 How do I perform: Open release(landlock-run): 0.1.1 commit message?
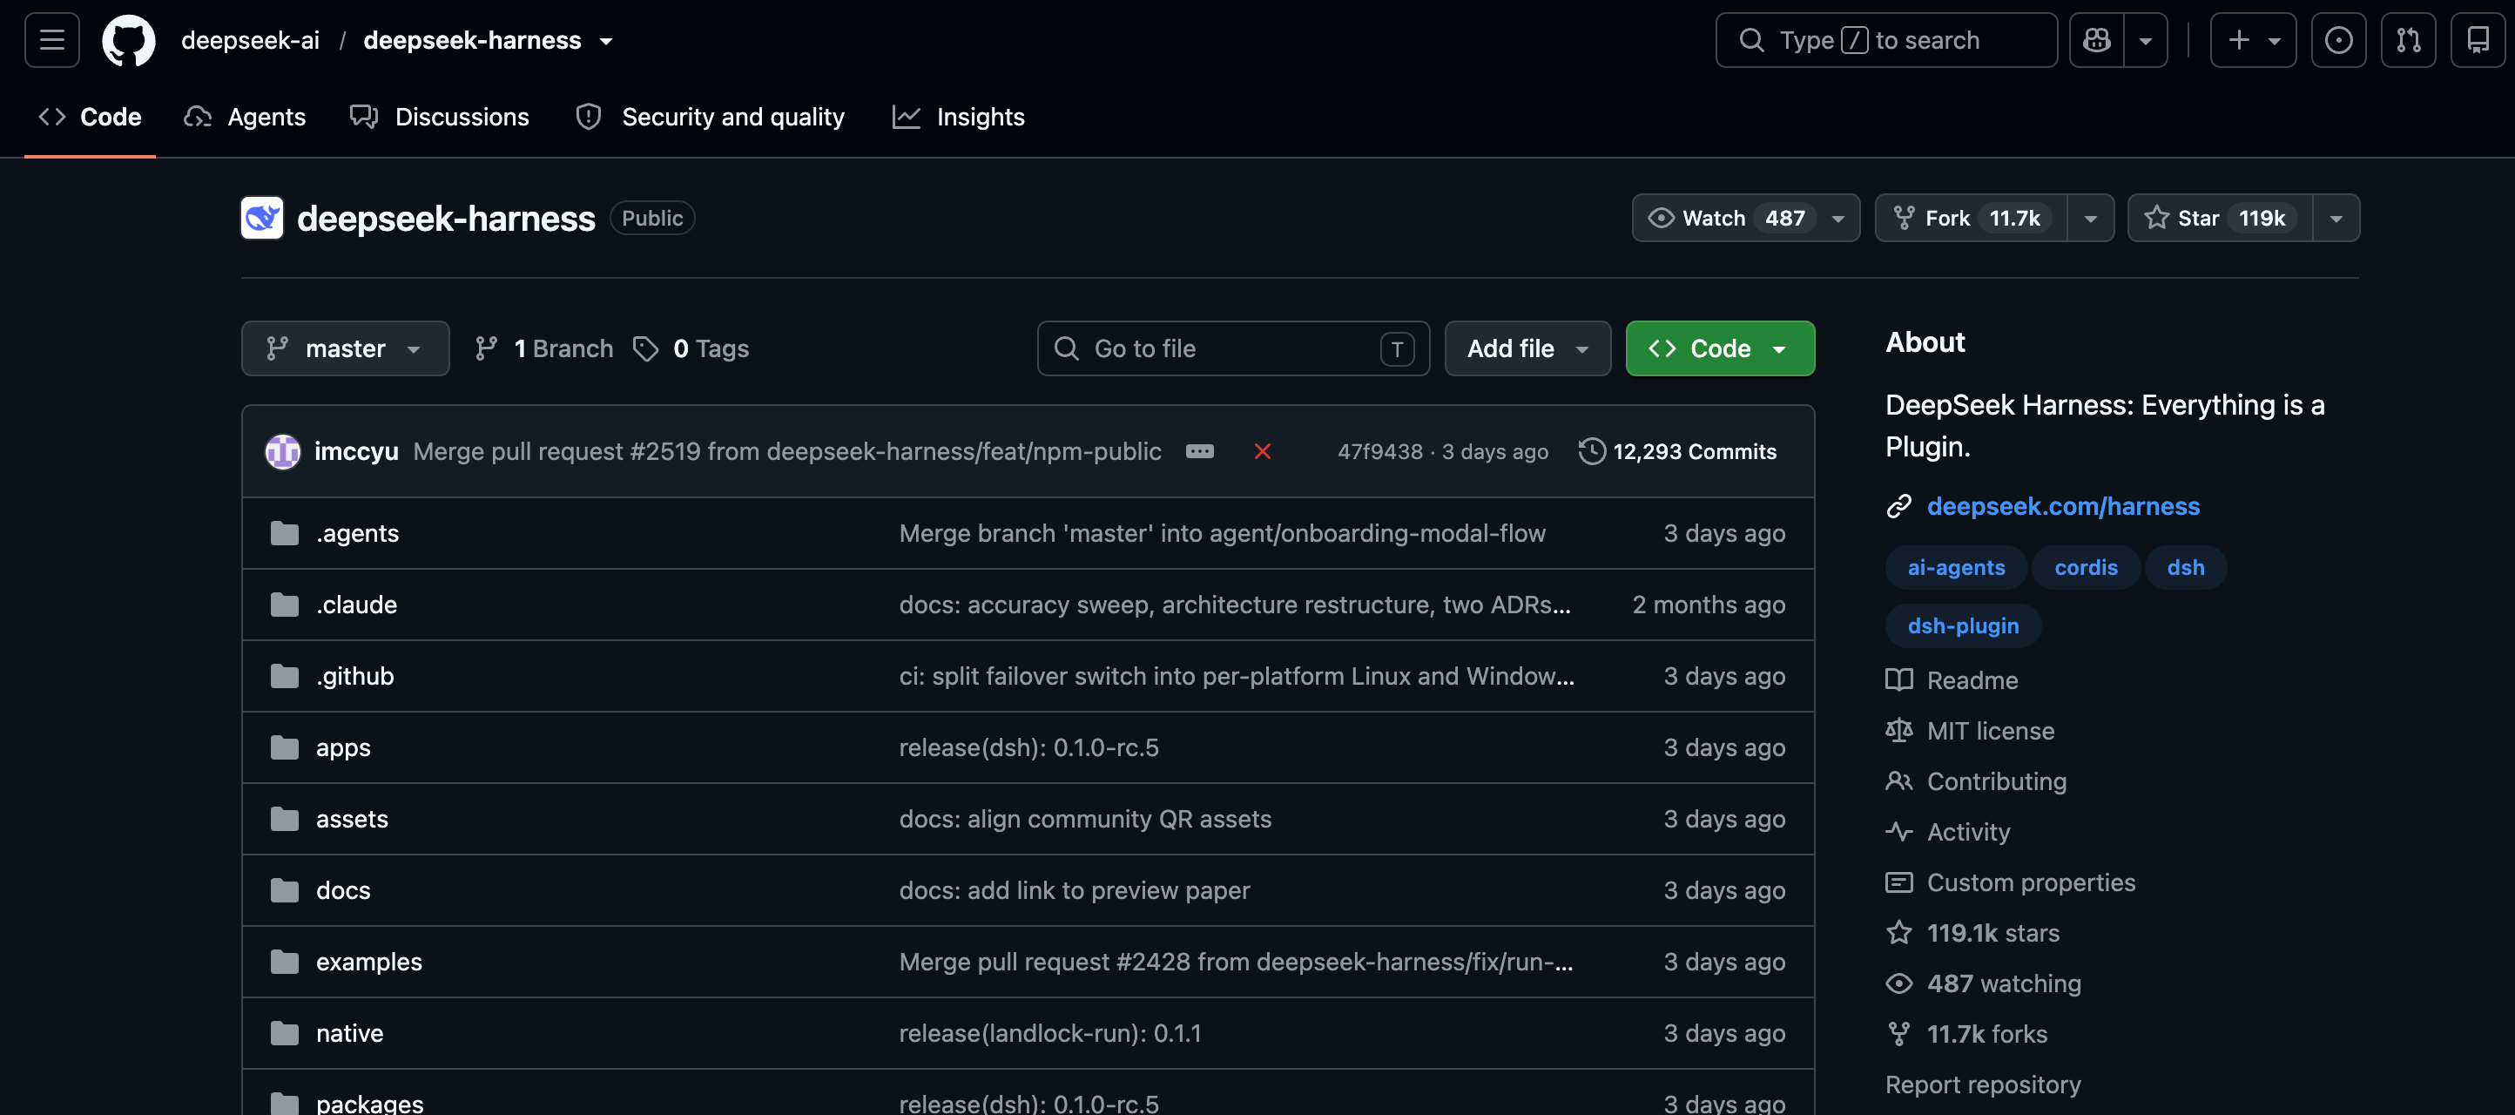(x=1049, y=1032)
